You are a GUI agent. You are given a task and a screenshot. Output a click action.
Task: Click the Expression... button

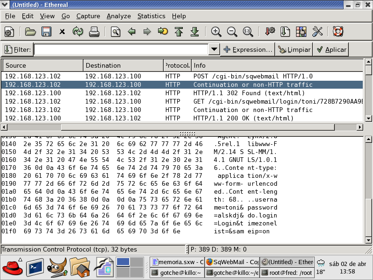[248, 49]
